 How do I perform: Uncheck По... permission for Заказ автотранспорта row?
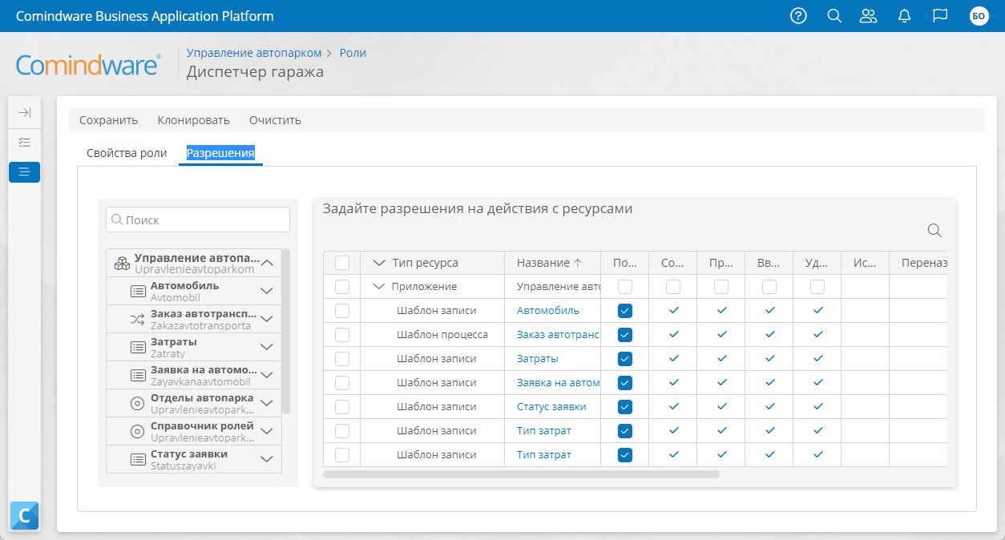point(625,335)
